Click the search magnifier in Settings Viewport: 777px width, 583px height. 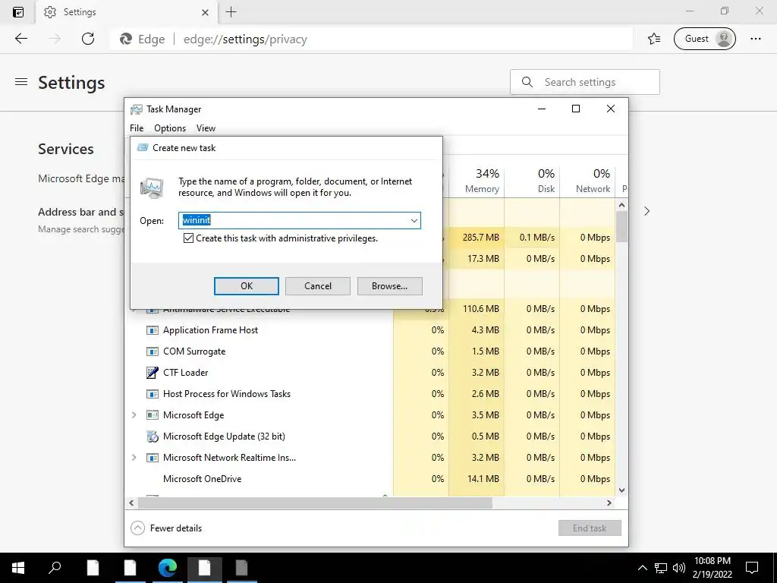(527, 82)
